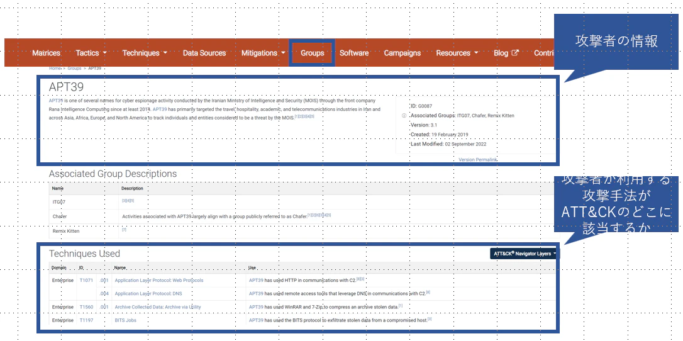The image size is (683, 341).
Task: Select Associated Group Descriptions heading
Action: [113, 174]
